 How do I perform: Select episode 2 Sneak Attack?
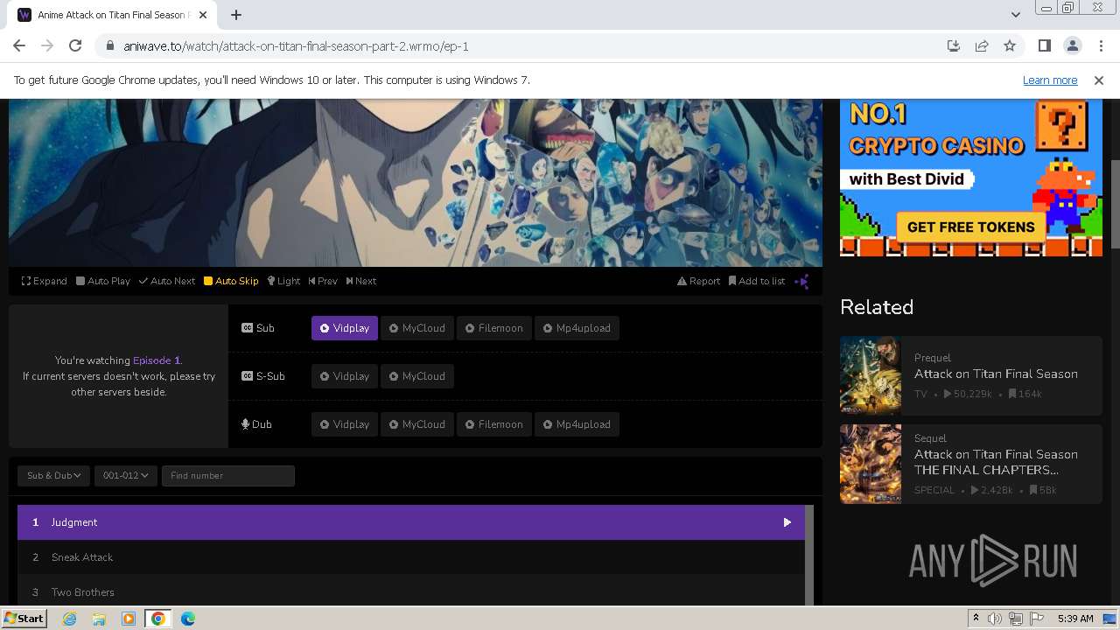(x=411, y=557)
